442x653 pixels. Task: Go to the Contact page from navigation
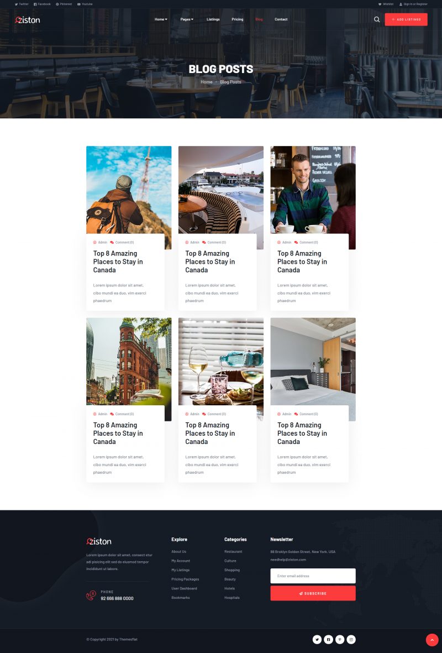[x=281, y=19]
